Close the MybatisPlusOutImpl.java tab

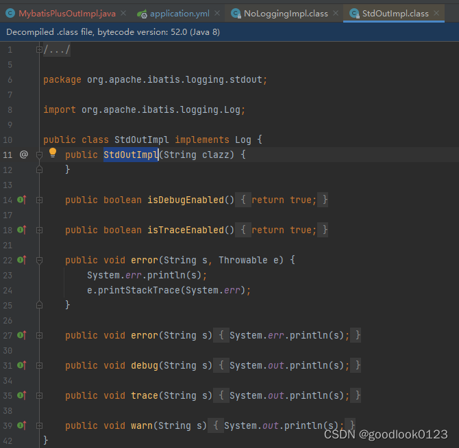[123, 13]
